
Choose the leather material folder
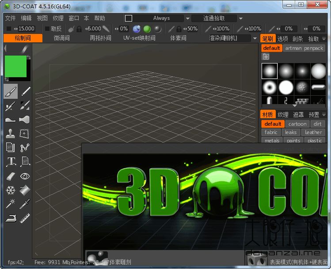click(x=313, y=132)
